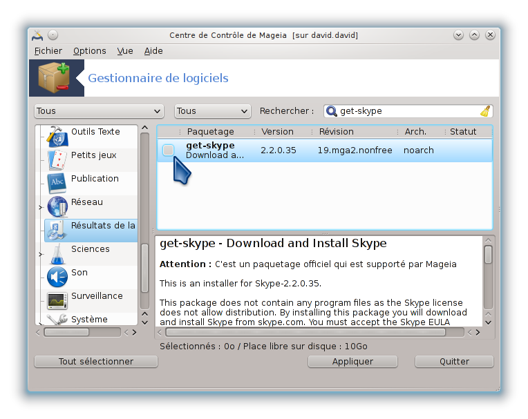Select the Publication category
This screenshot has width=528, height=419.
[x=95, y=179]
